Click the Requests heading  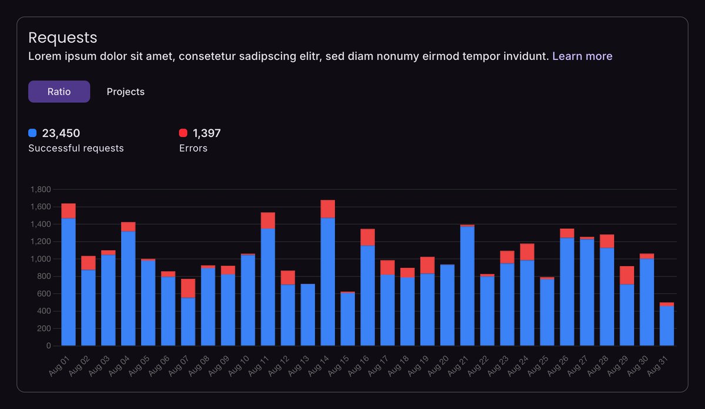[63, 38]
